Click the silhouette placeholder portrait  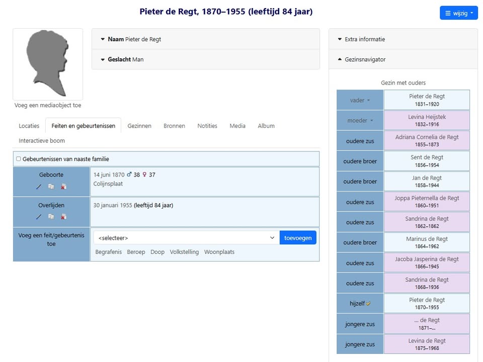(48, 64)
